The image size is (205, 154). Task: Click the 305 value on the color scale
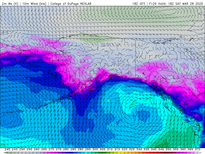[102, 149]
